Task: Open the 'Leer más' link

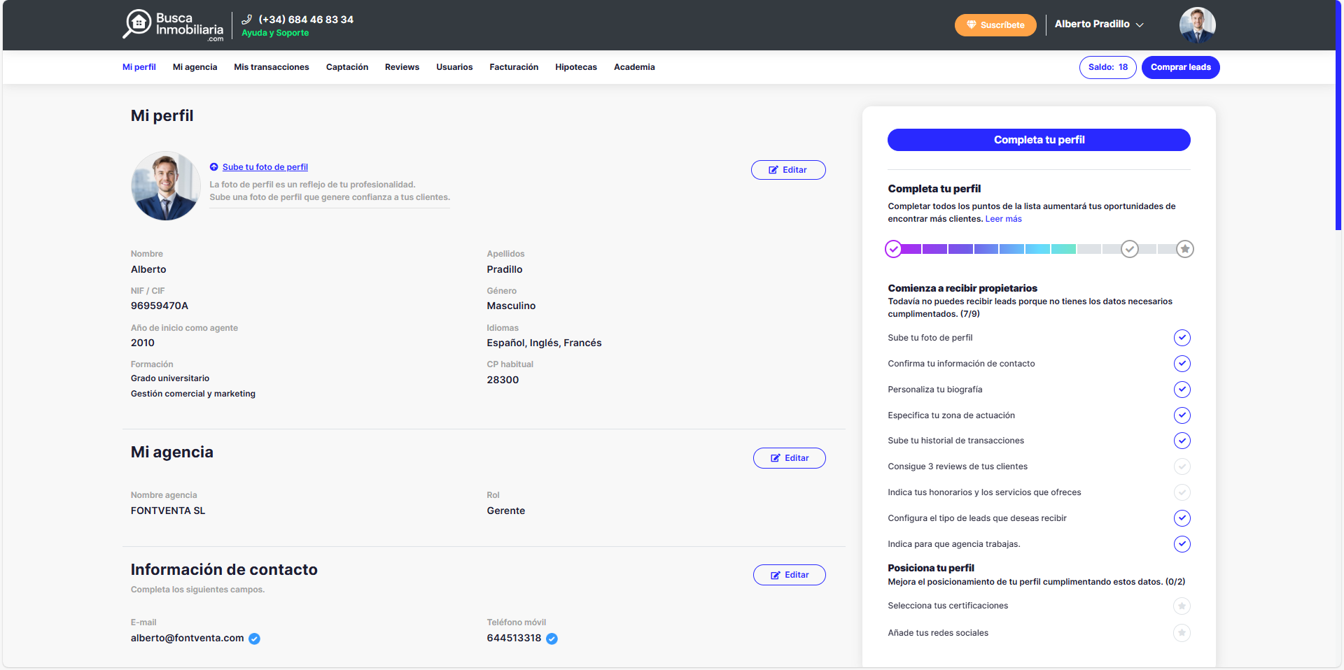Action: point(1003,219)
